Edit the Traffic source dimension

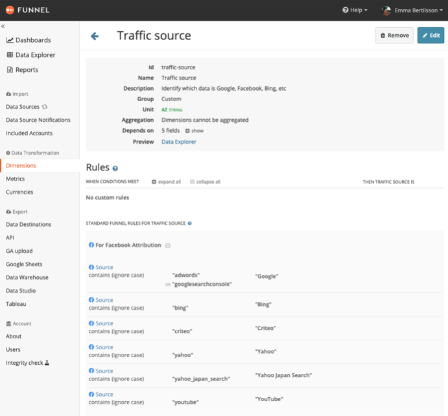point(430,36)
